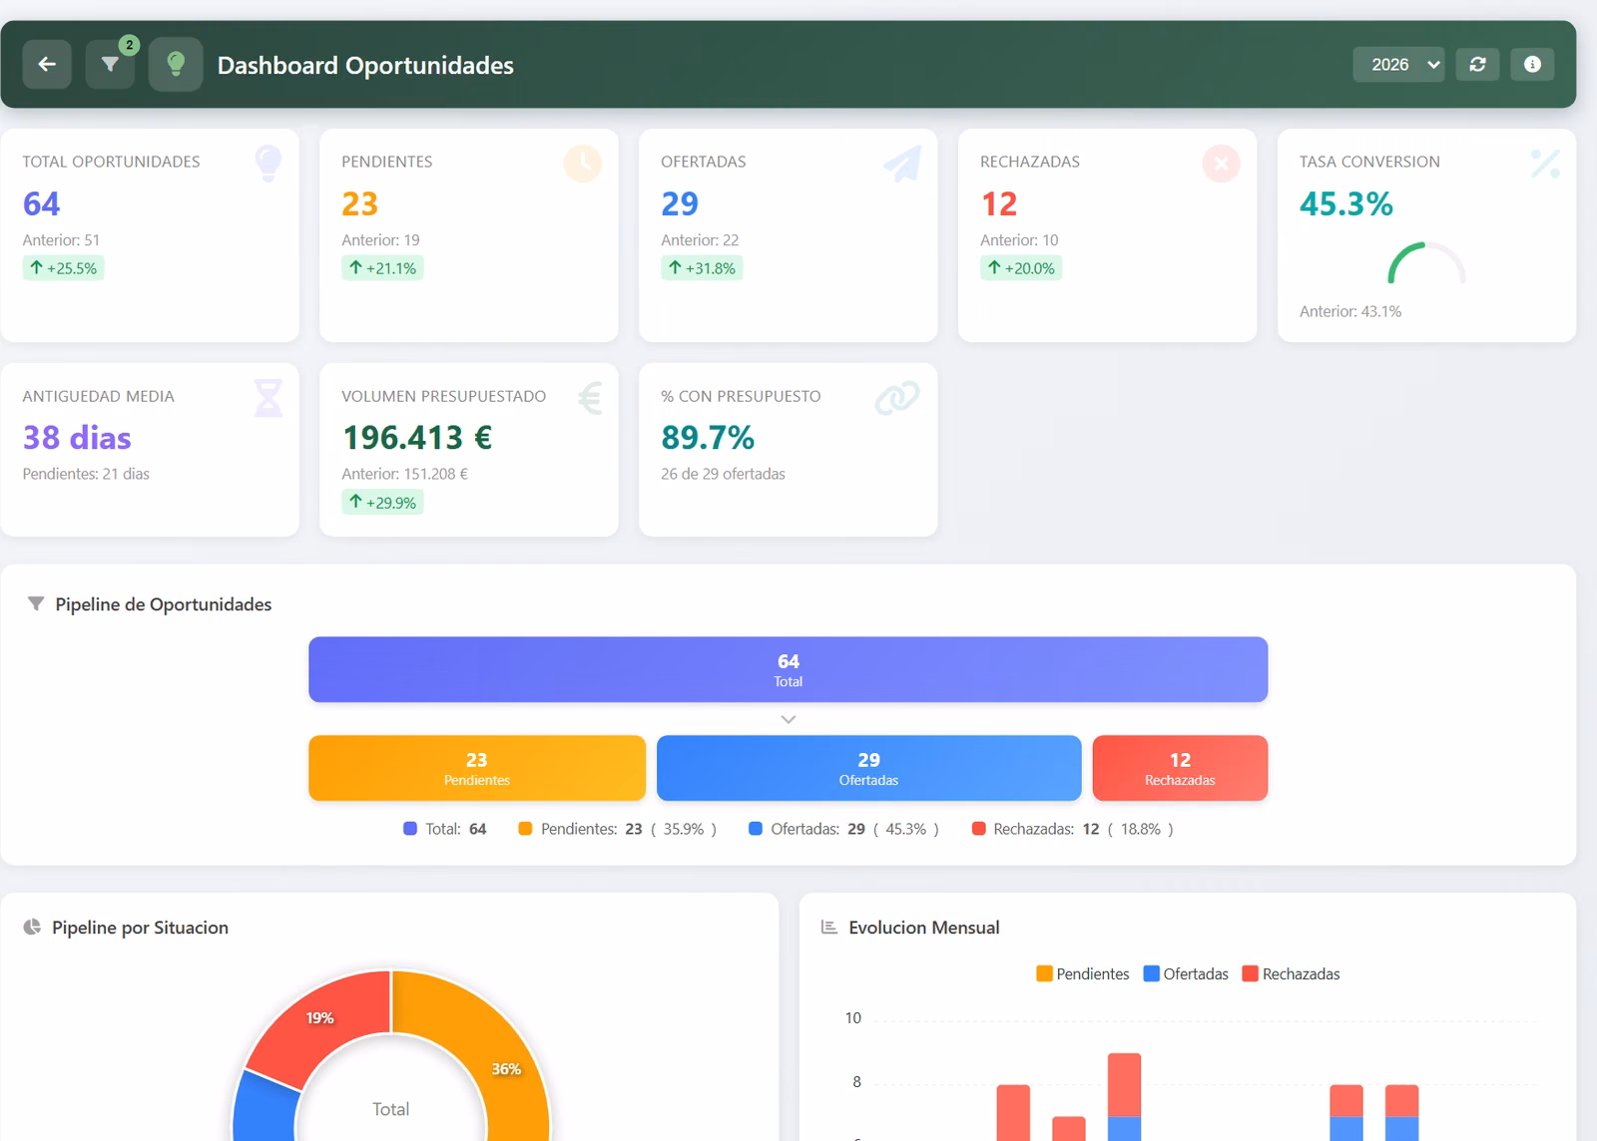Click the paper plane icon on Ofertadas card

click(902, 164)
